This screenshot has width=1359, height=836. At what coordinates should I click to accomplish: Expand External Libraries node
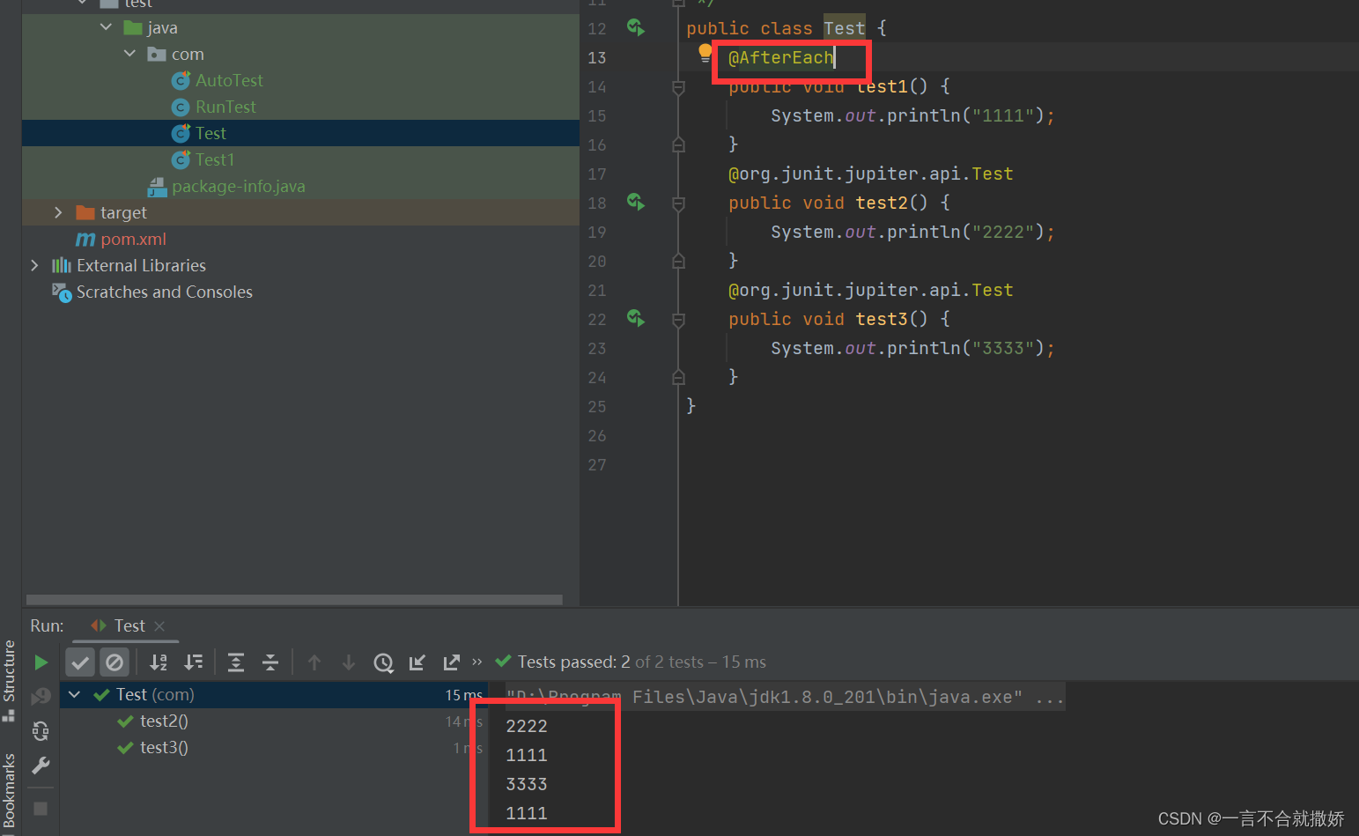click(34, 265)
